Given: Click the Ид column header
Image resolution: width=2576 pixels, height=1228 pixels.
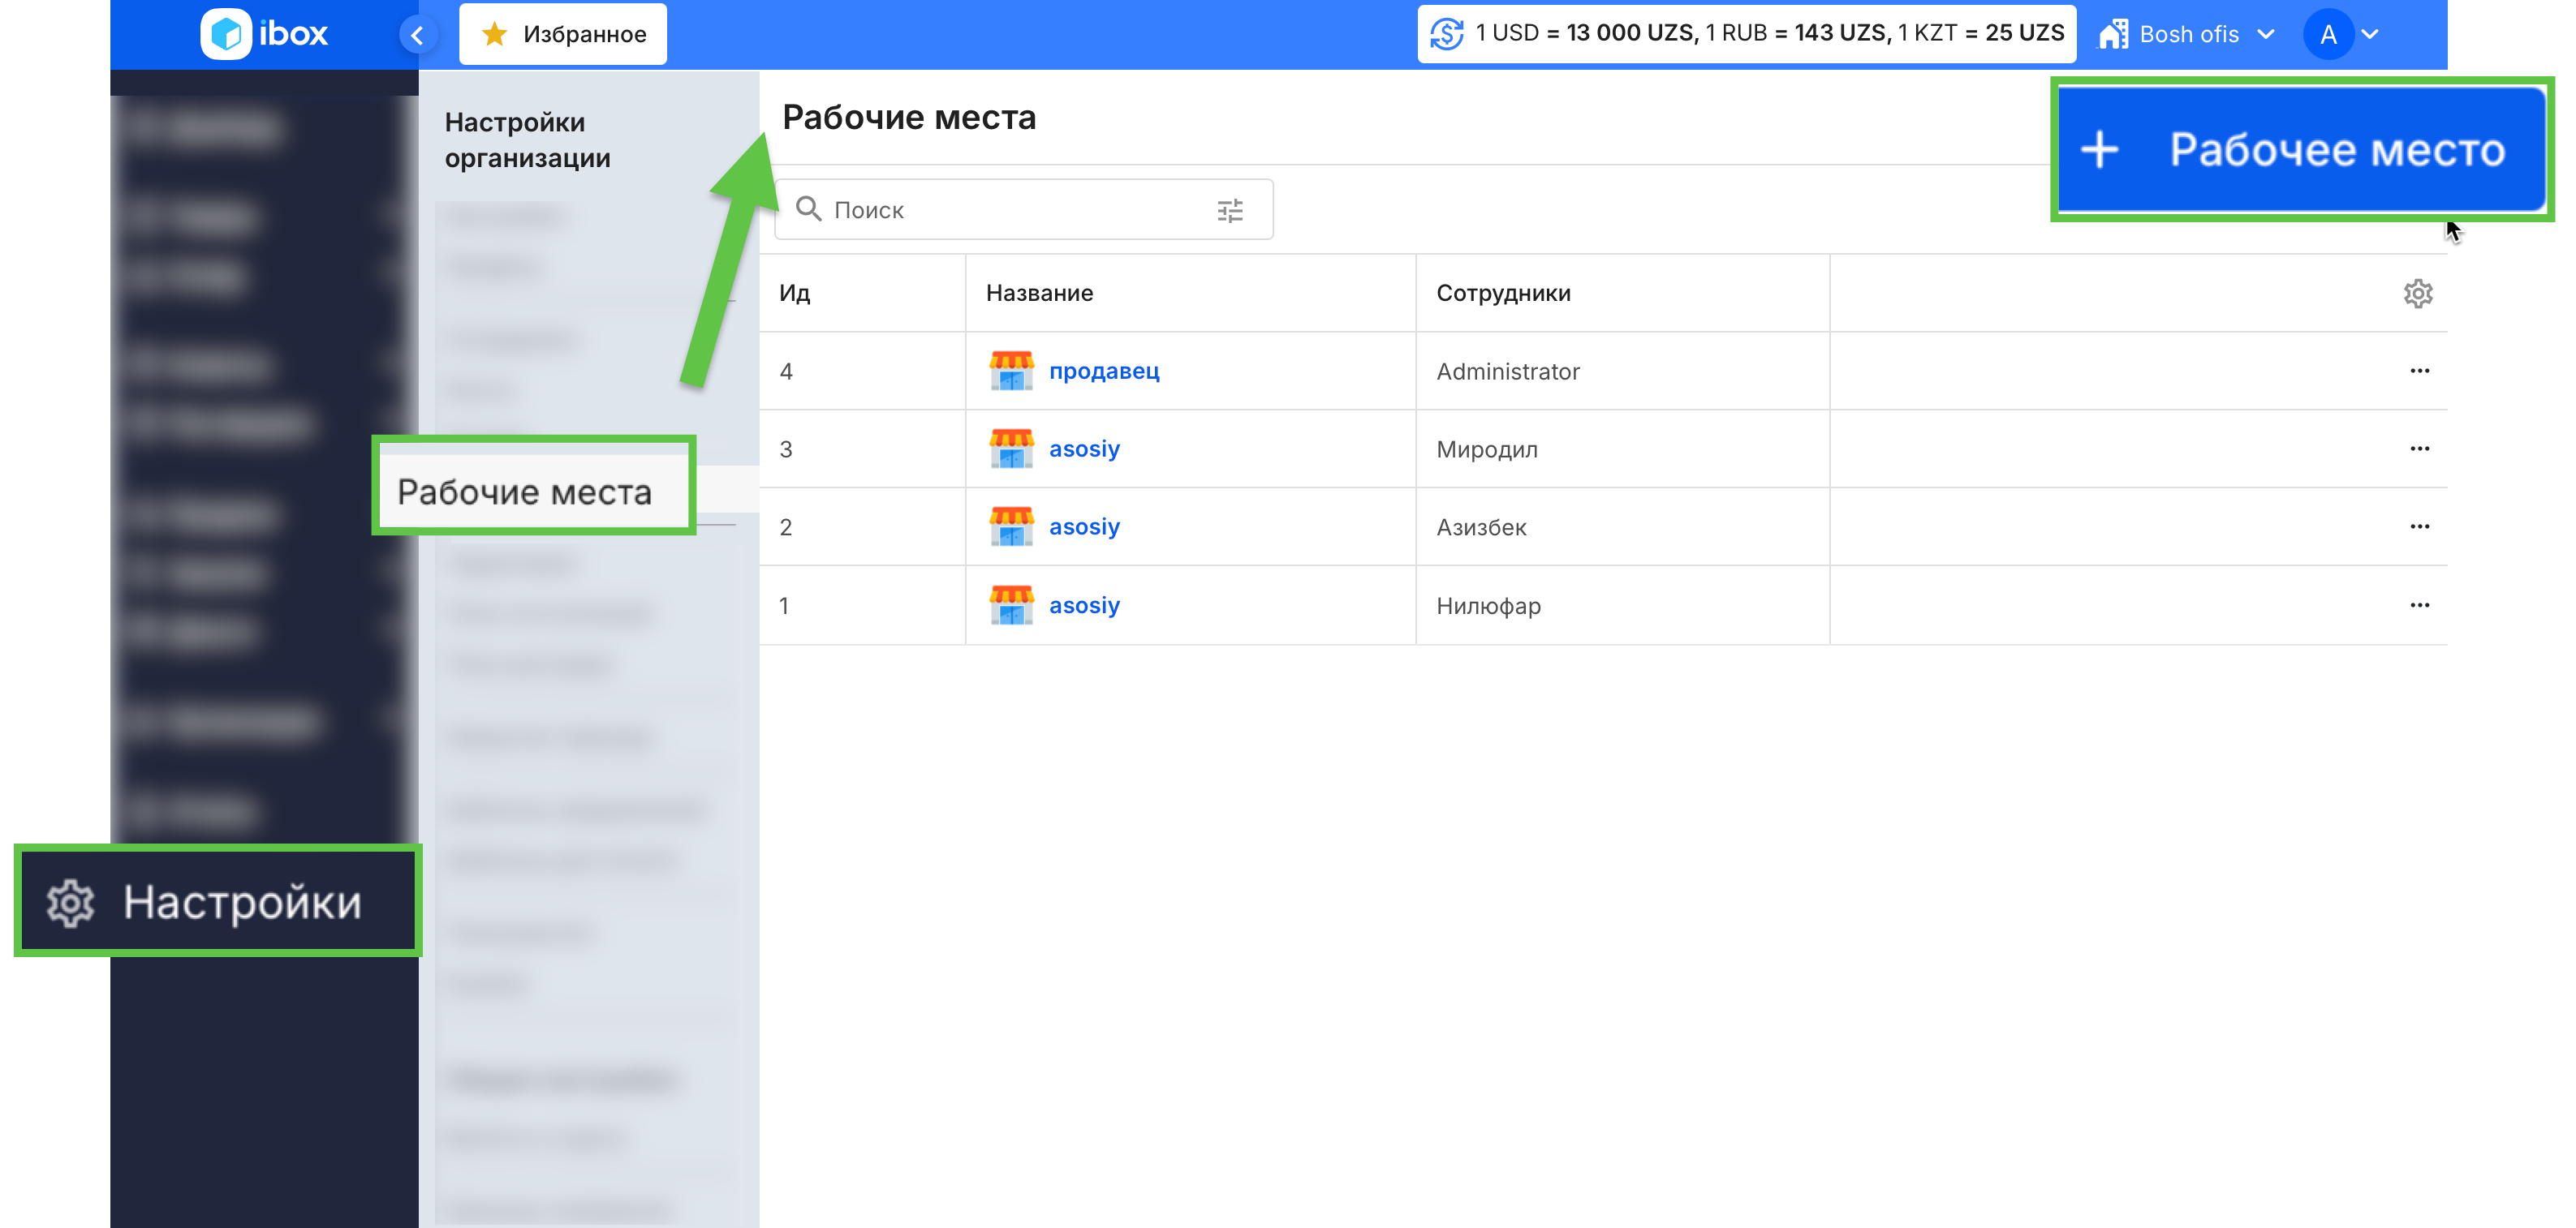Looking at the screenshot, I should [795, 293].
